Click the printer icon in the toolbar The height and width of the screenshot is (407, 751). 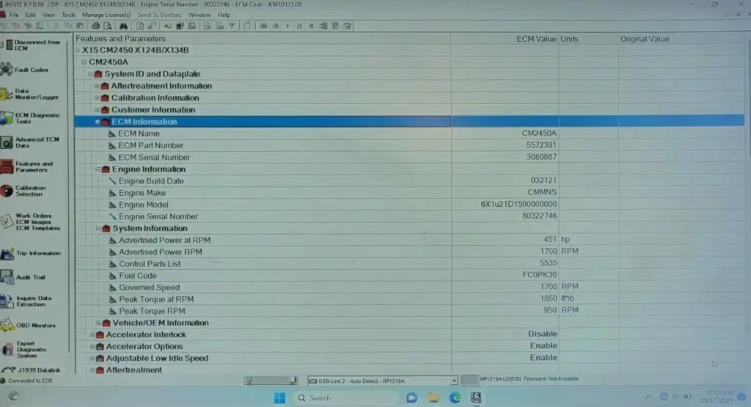[x=95, y=26]
